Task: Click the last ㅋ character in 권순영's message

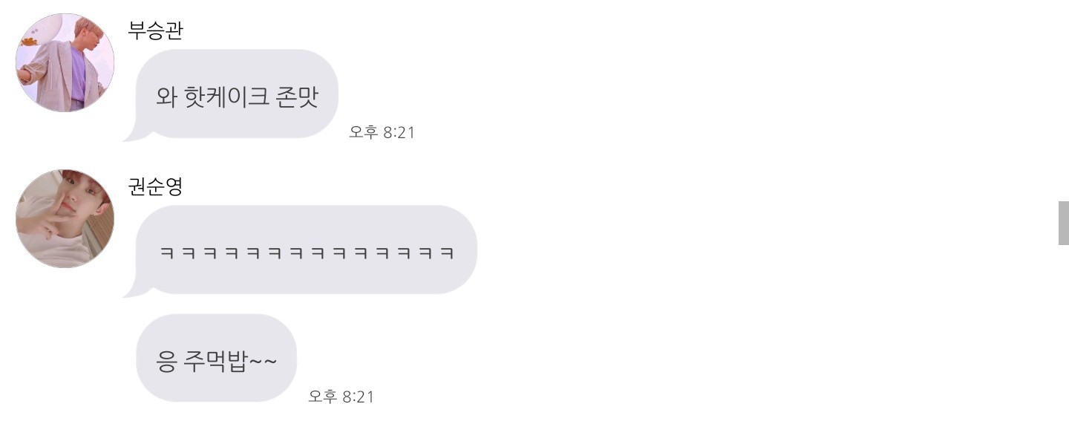Action: 447,252
